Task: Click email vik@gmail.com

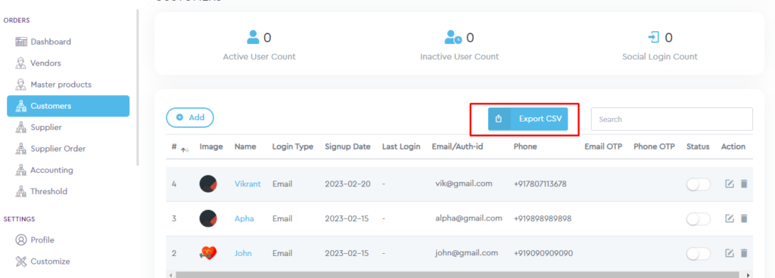Action: (464, 184)
